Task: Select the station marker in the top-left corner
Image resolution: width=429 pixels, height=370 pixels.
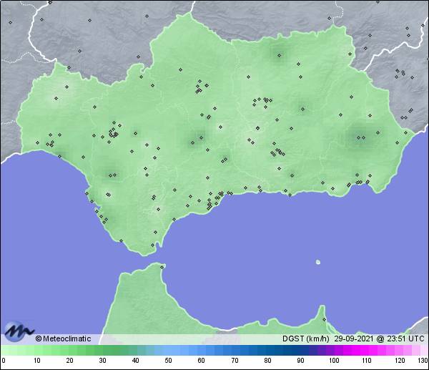Action: [x=10, y=21]
